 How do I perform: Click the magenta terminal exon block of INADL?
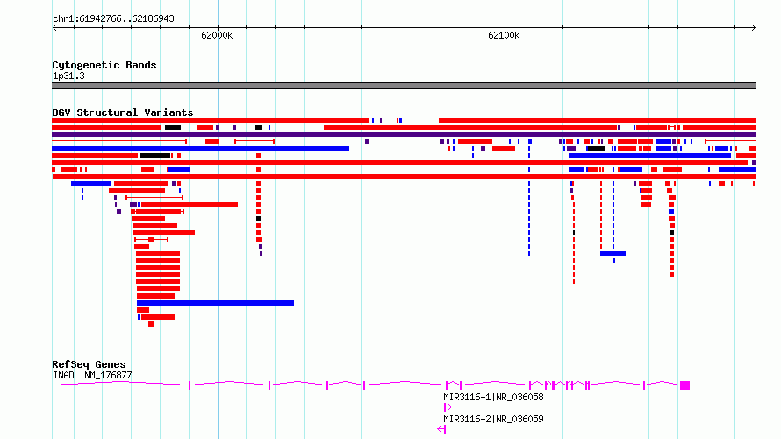[684, 385]
